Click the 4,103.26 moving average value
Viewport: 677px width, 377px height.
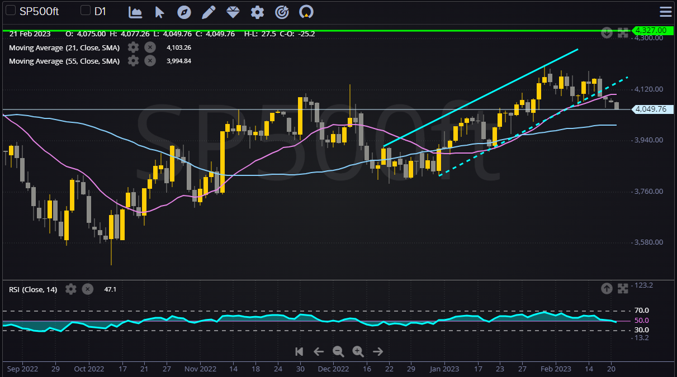[x=179, y=47]
